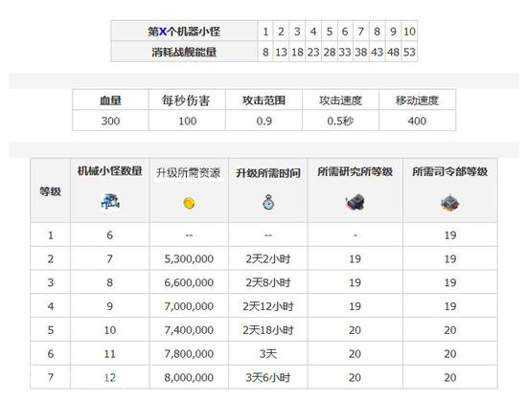
Task: Select the 移动速度 stat header
Action: tap(417, 100)
